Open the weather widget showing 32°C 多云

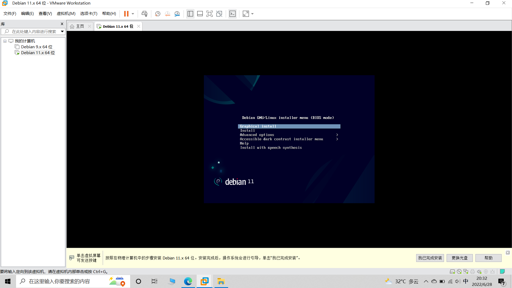coord(402,281)
